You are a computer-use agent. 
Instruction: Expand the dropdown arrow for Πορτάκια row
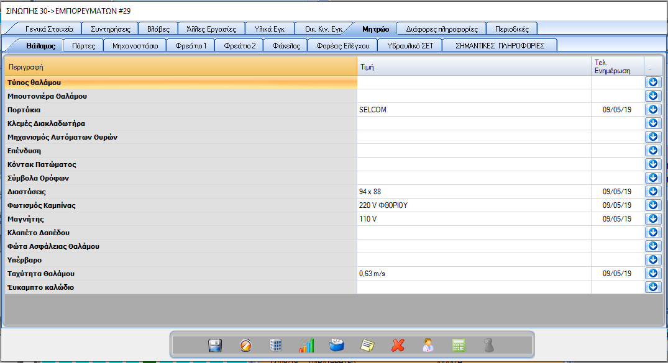click(652, 110)
